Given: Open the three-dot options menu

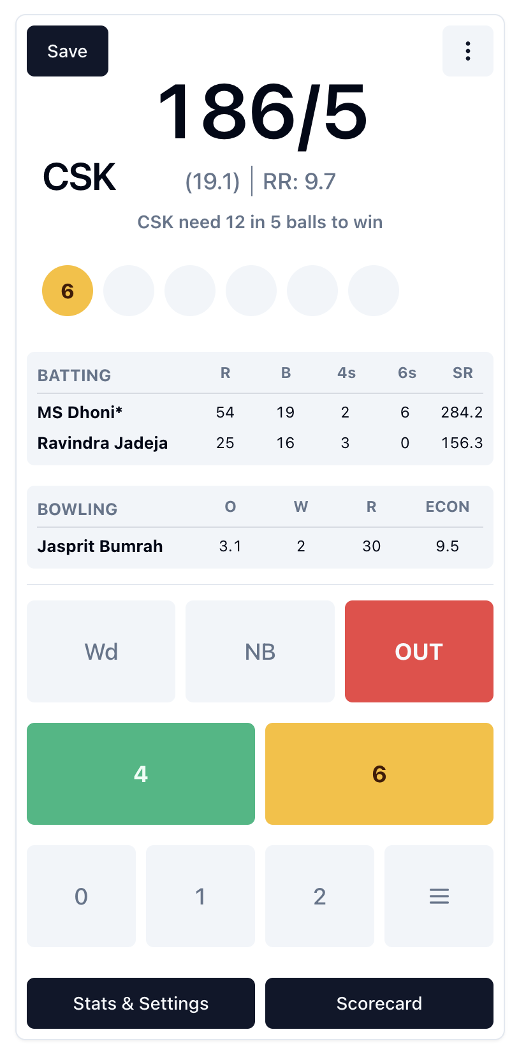Looking at the screenshot, I should pyautogui.click(x=468, y=51).
